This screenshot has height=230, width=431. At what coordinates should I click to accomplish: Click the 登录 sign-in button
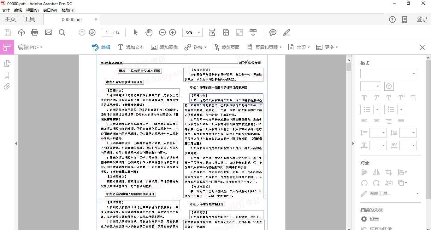pyautogui.click(x=422, y=19)
